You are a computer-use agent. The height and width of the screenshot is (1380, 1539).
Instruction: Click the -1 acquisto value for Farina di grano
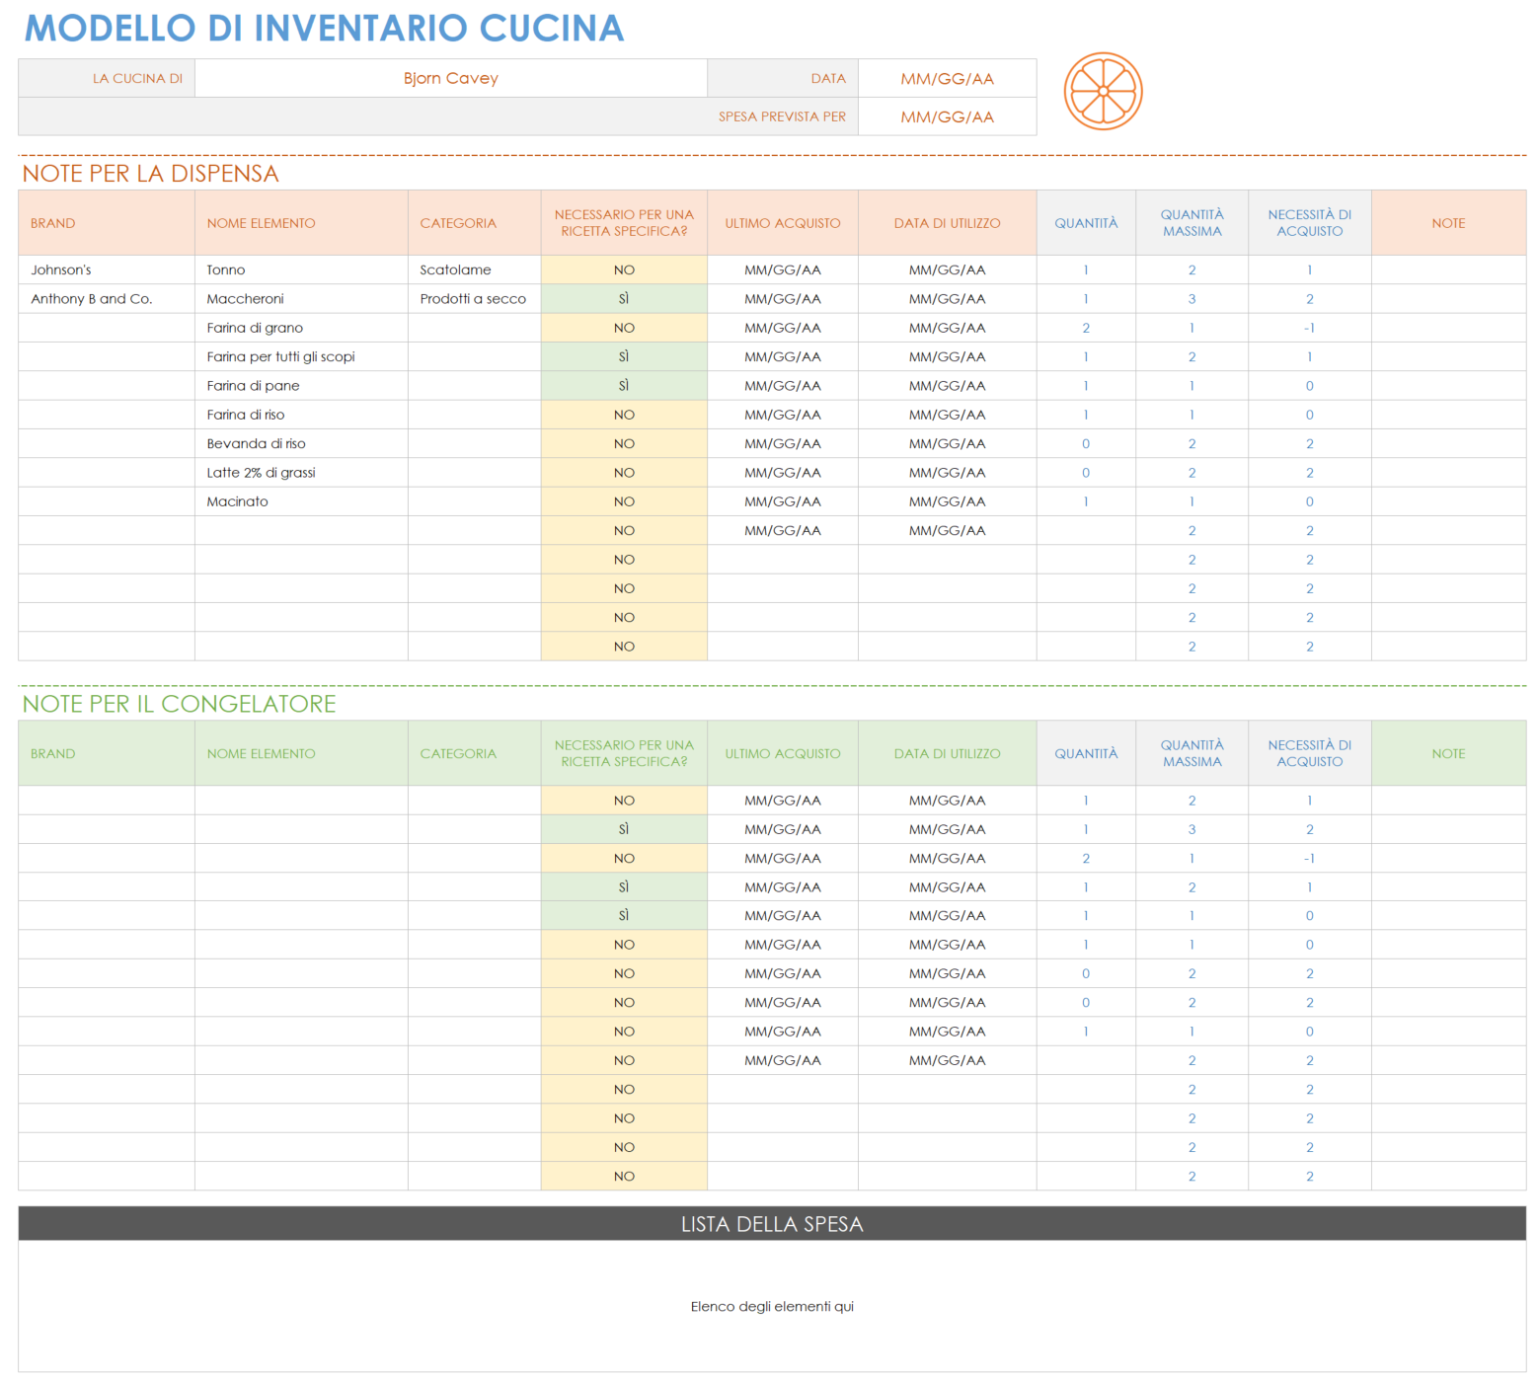(x=1309, y=328)
